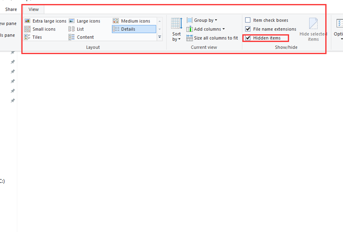343x232 pixels.
Task: Switch layout to List
Action: click(76, 29)
